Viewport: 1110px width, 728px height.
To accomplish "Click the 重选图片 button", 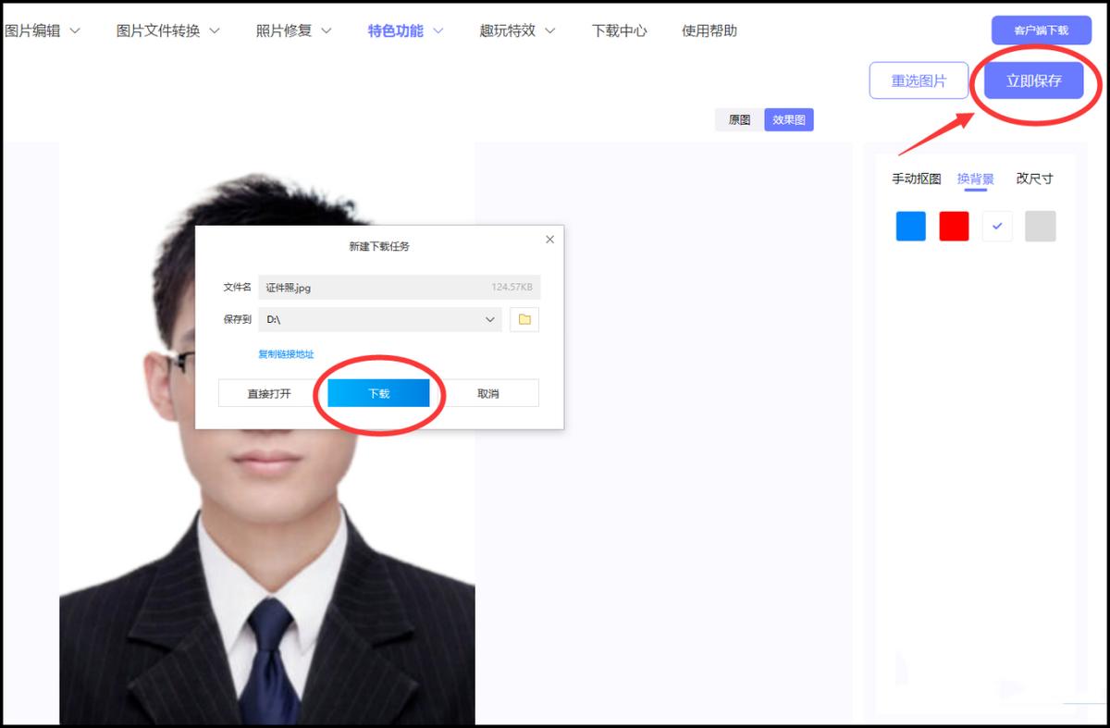I will click(919, 80).
